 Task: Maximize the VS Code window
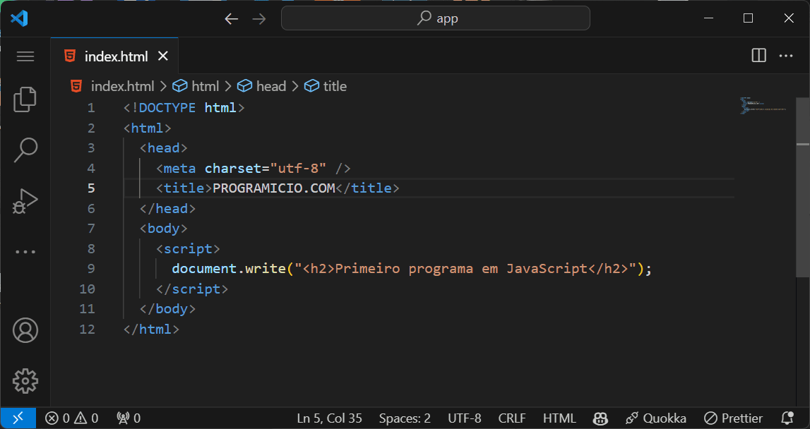pyautogui.click(x=748, y=18)
